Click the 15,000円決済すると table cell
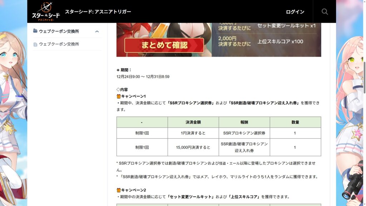The width and height of the screenshot is (366, 206). (x=193, y=147)
